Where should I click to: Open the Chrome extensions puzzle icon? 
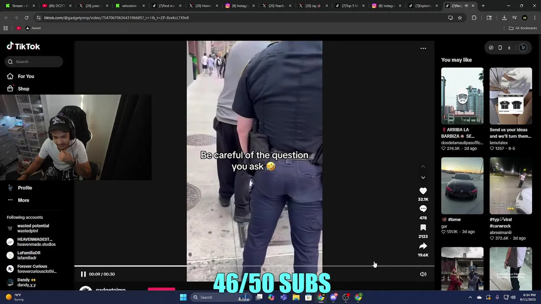474,18
